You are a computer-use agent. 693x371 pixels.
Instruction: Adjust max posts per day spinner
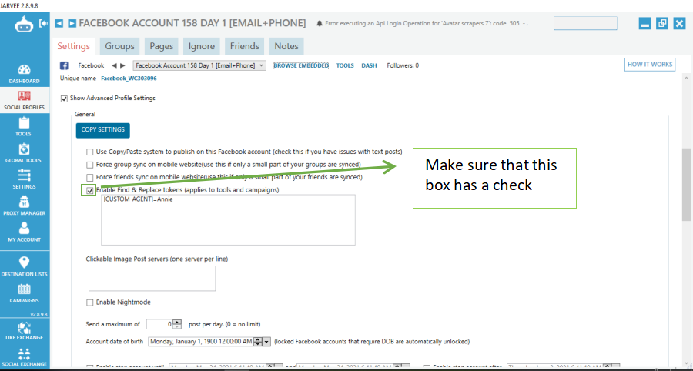coord(177,324)
